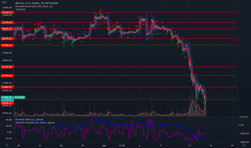This screenshot has width=251, height=148.
Task: Select the Kovach Chande indicator legend
Action: (35, 122)
